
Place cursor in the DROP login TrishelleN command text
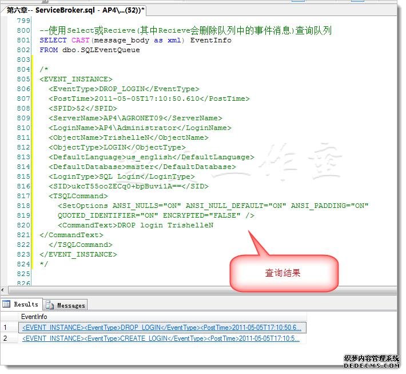pyautogui.click(x=165, y=225)
